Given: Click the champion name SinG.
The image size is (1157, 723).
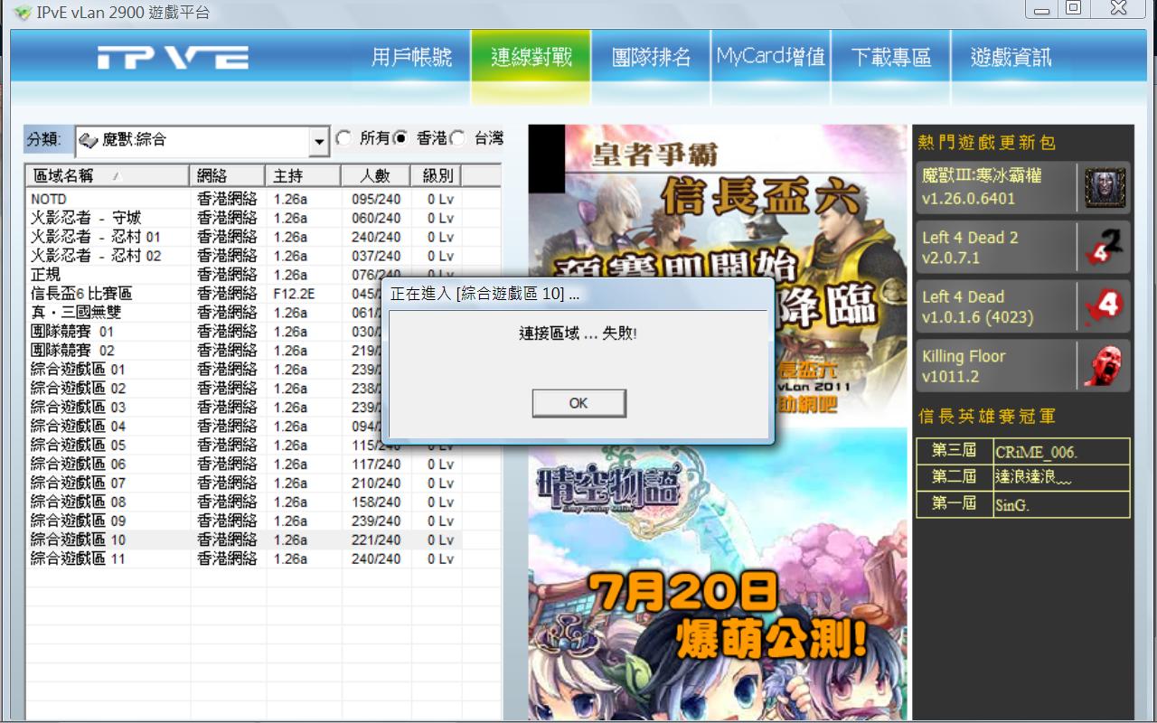Looking at the screenshot, I should [x=1012, y=505].
